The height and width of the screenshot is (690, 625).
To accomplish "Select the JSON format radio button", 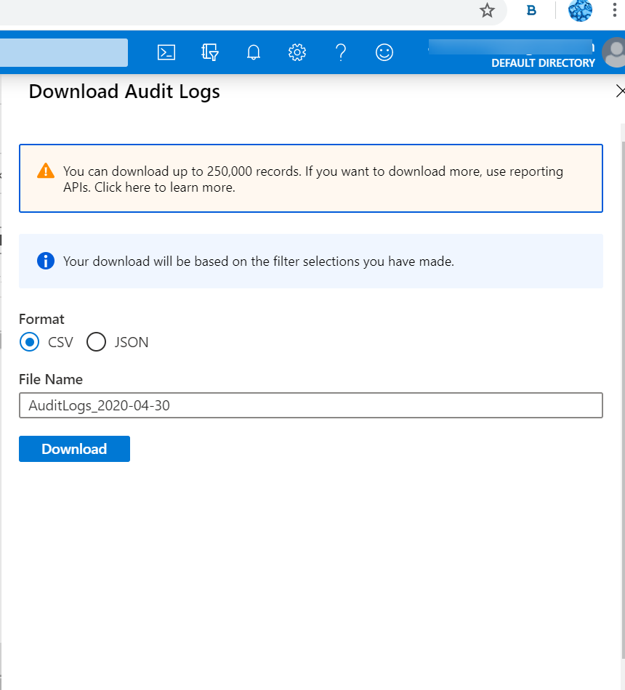I will pos(95,342).
